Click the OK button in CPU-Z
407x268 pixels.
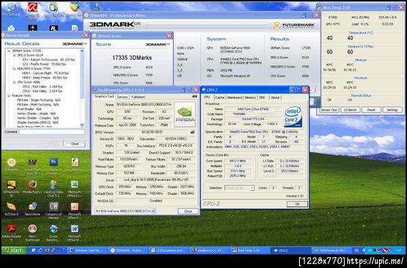coord(297,204)
